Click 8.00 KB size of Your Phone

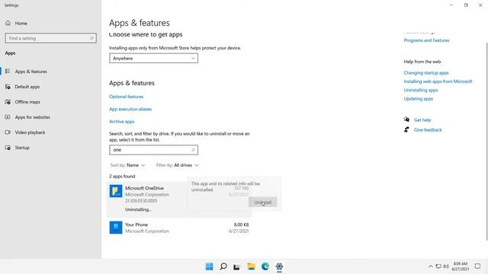(x=241, y=225)
